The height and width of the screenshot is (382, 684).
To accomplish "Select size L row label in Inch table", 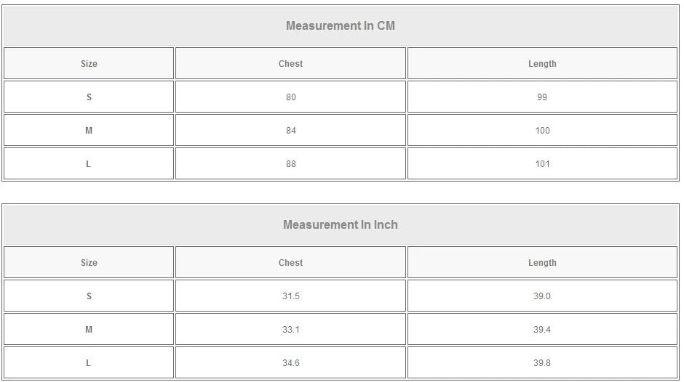I will click(89, 363).
